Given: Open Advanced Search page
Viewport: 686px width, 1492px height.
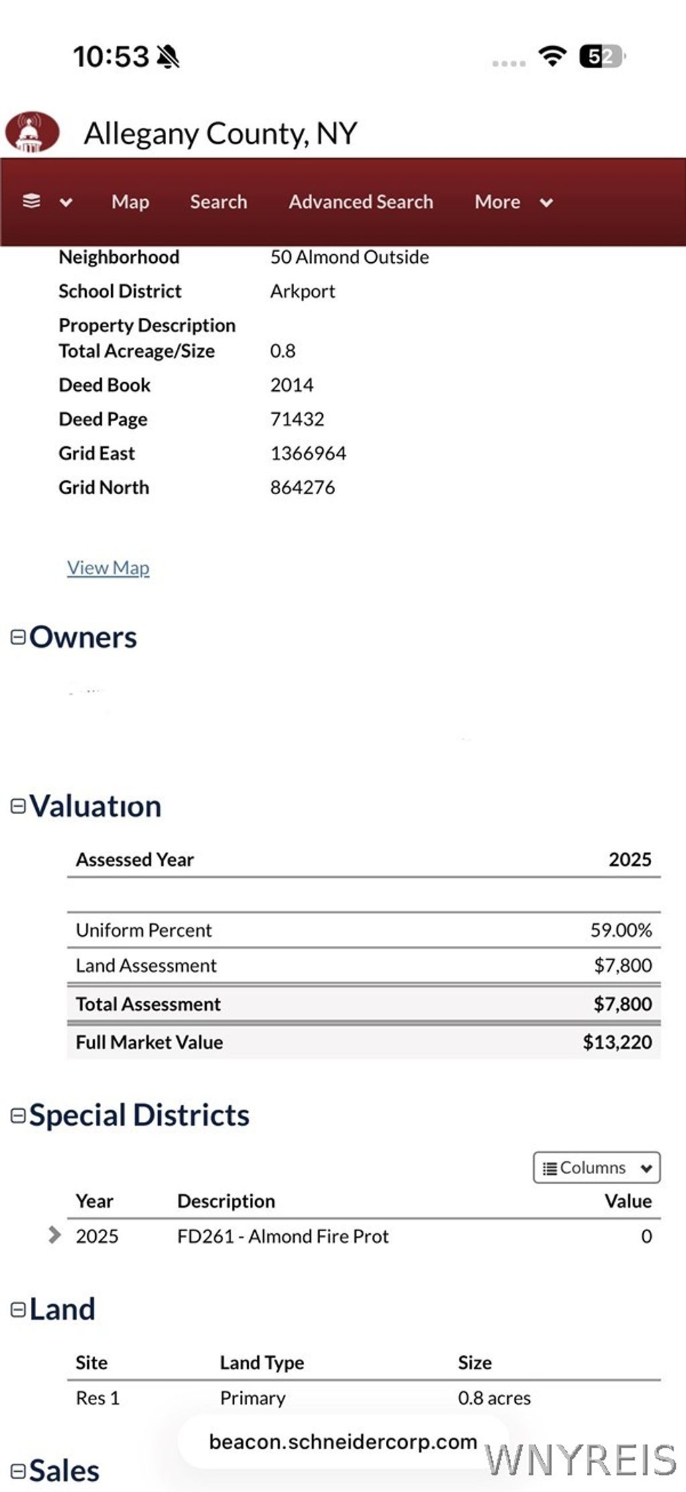Looking at the screenshot, I should coord(360,202).
